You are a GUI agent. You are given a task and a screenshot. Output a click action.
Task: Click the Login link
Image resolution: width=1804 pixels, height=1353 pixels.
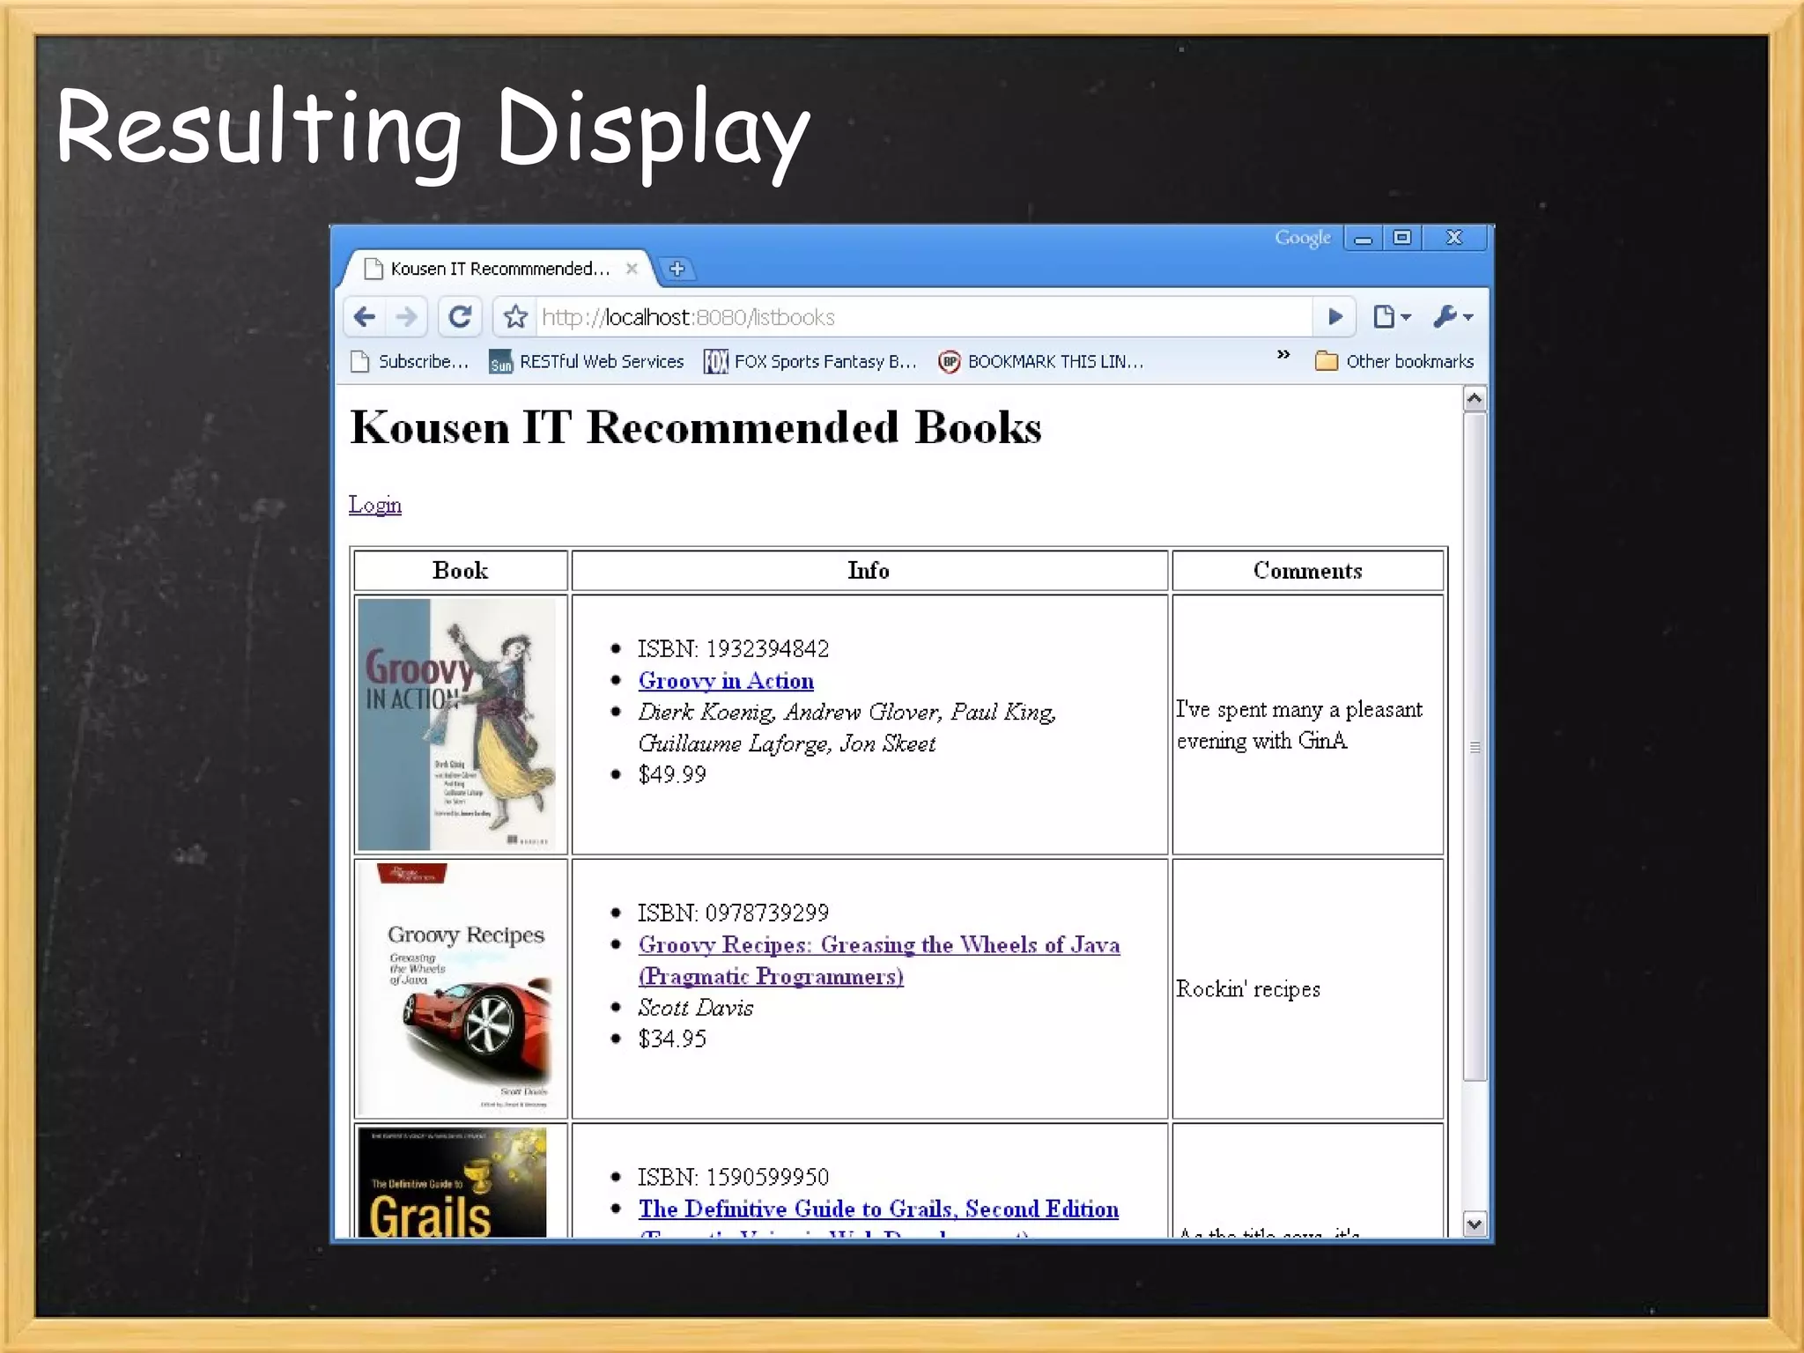(375, 505)
